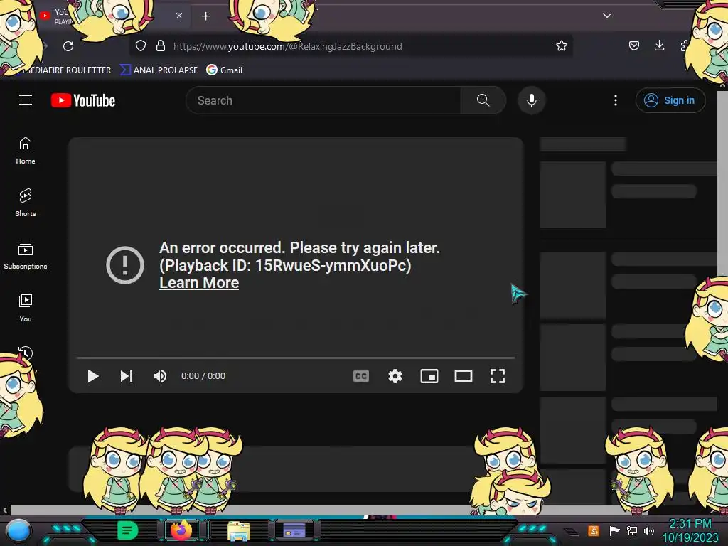This screenshot has height=546, width=728.
Task: Bookmark this page with the star
Action: click(x=562, y=46)
